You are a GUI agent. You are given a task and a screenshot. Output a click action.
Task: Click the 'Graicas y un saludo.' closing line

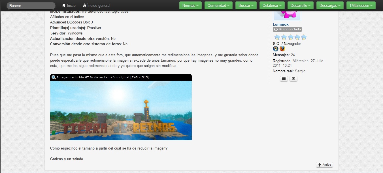pyautogui.click(x=67, y=159)
